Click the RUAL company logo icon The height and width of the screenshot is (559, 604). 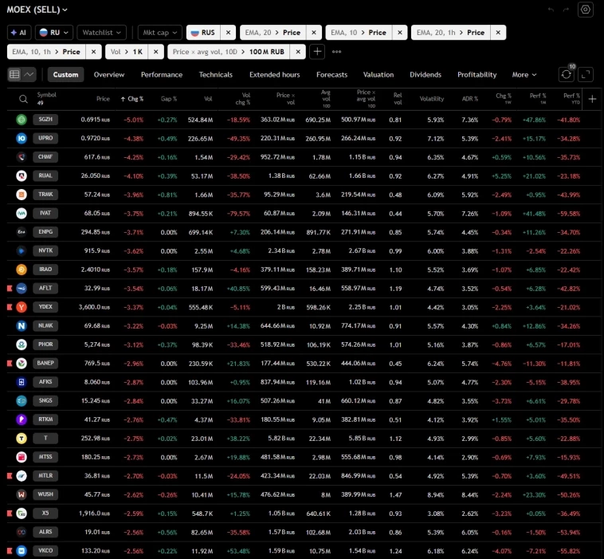pos(22,175)
